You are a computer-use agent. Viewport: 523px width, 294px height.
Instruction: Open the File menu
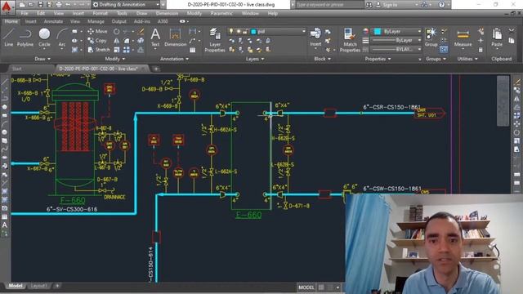pos(25,13)
